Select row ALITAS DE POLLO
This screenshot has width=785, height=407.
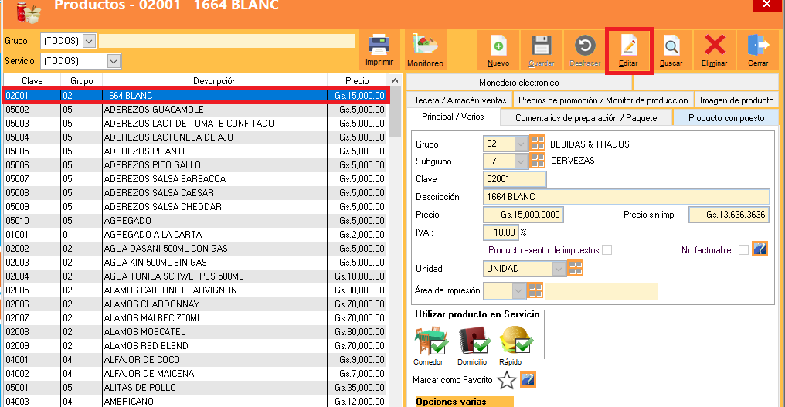coord(195,388)
